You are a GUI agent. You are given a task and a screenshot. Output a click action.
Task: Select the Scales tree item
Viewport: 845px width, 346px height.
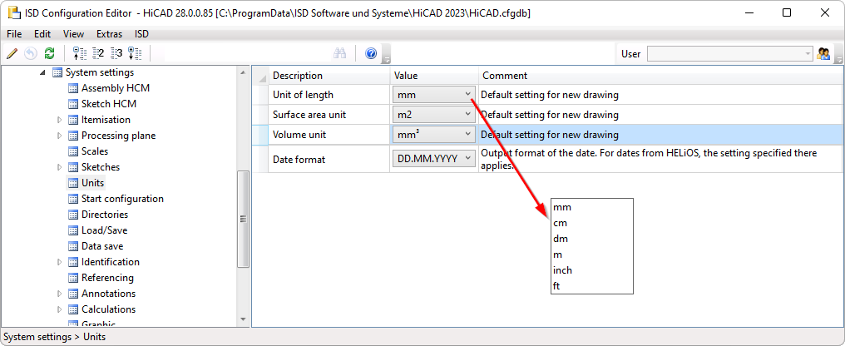(x=95, y=151)
